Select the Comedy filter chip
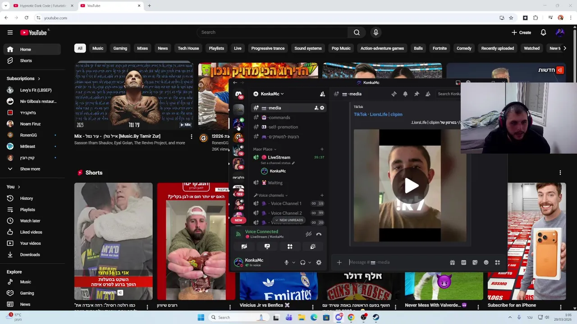 coord(464,48)
